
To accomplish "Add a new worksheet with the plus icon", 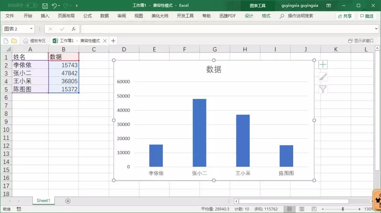I will tap(67, 200).
